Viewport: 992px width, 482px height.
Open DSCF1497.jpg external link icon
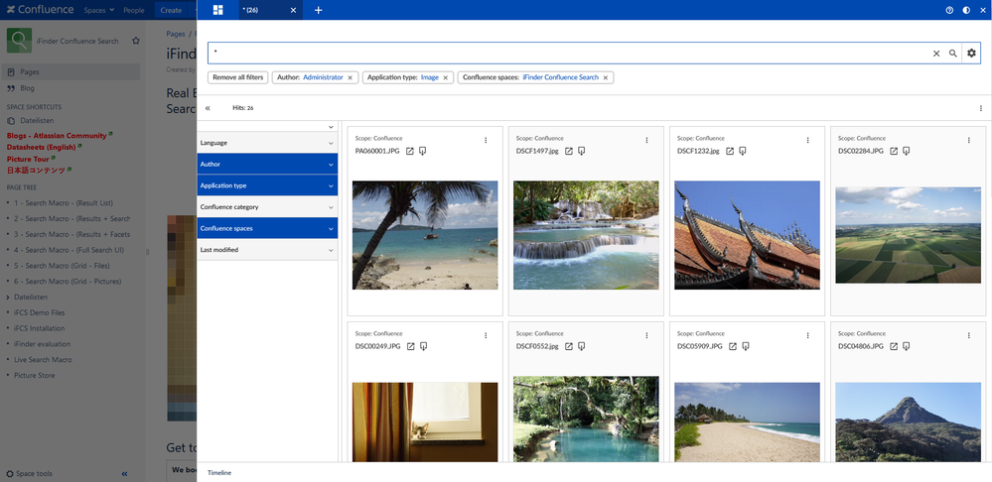(x=569, y=151)
